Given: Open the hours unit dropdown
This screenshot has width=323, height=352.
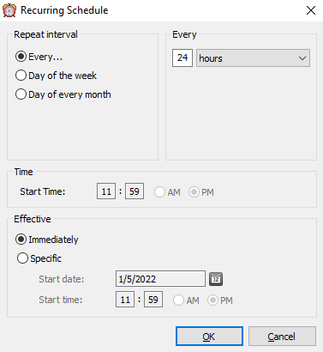Looking at the screenshot, I should click(253, 58).
